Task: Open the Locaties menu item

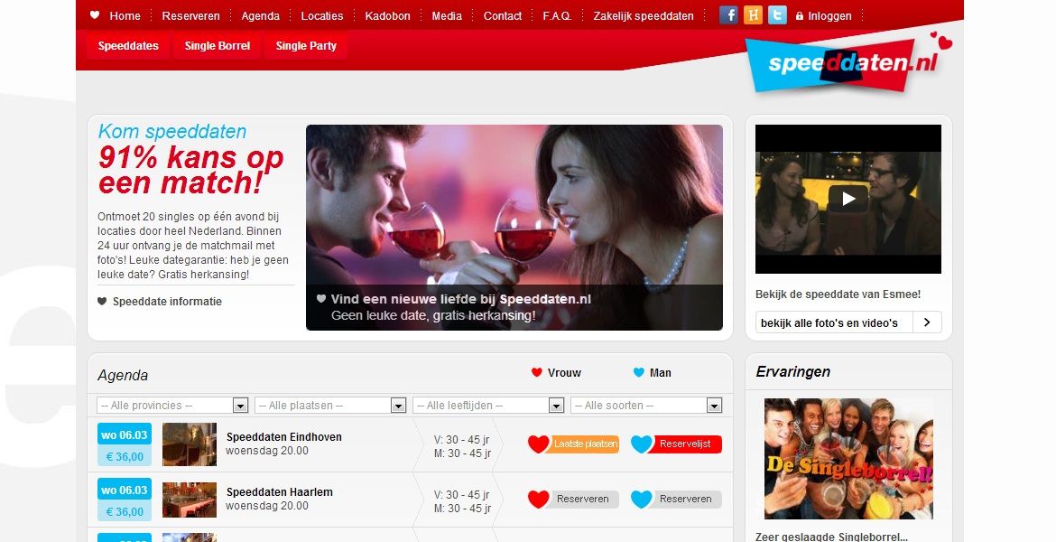Action: pyautogui.click(x=322, y=16)
